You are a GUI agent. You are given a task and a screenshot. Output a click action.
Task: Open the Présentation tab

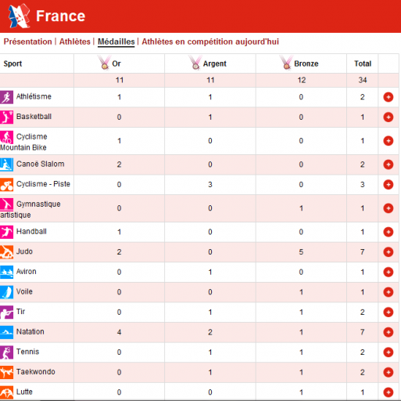click(27, 42)
